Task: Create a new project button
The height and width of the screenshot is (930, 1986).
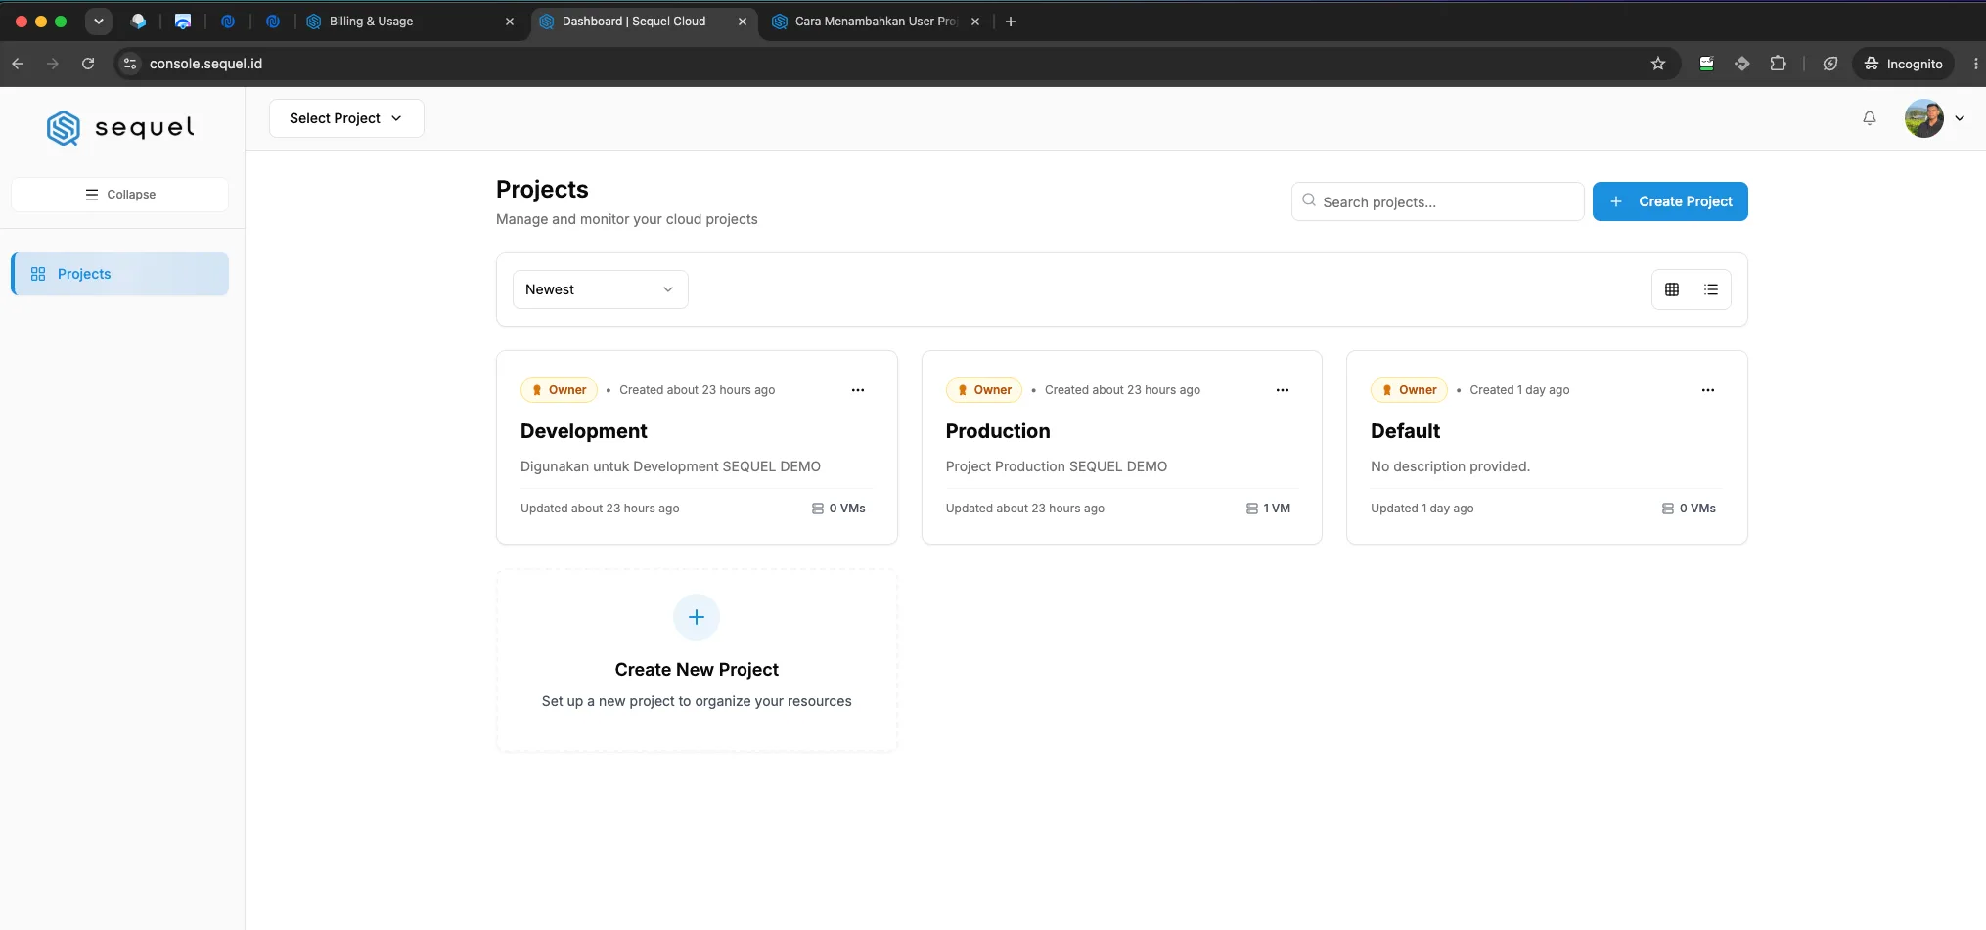Action: click(x=1670, y=201)
